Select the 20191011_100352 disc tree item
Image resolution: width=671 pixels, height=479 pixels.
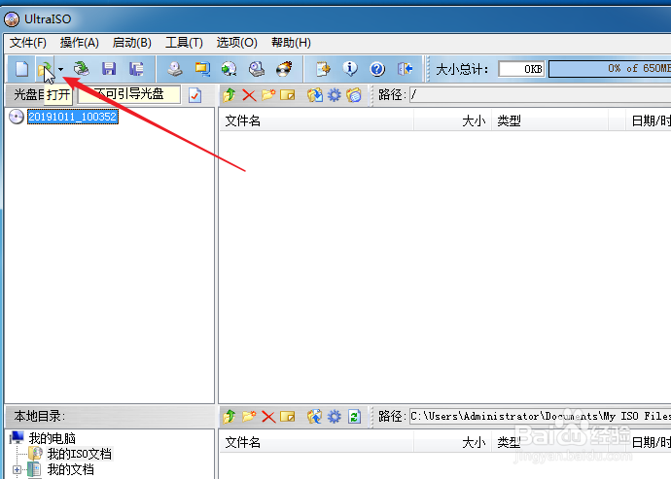(72, 117)
